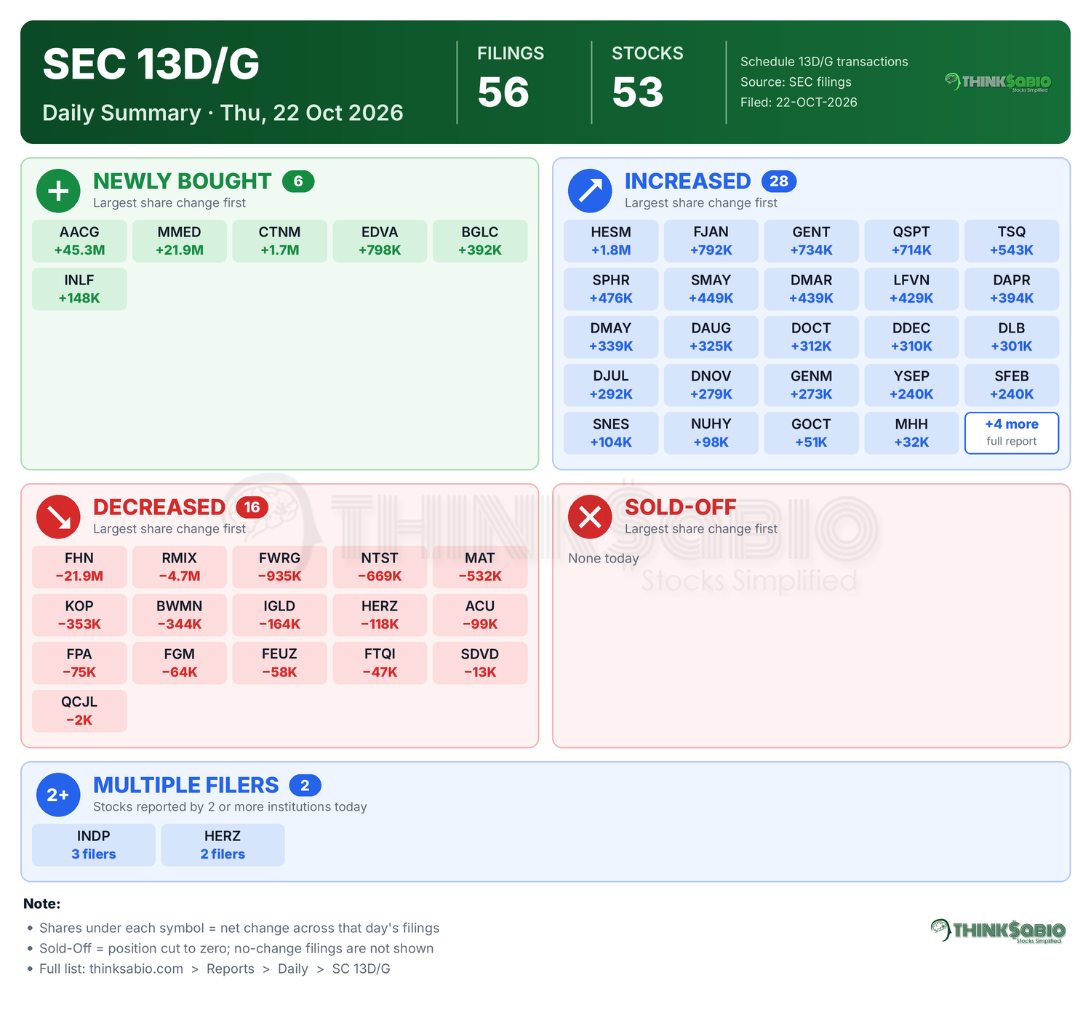Click the ThinkSabio logo in the header
Screen dimensions: 1091x1010
point(998,82)
